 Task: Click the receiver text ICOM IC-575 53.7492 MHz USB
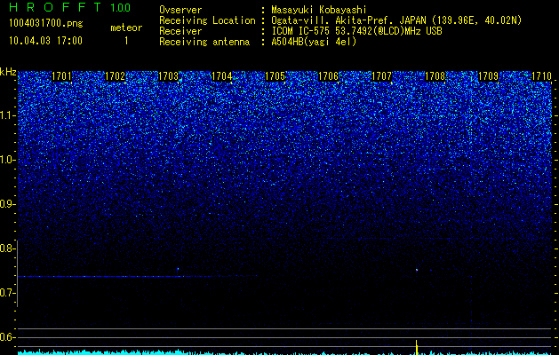(356, 31)
